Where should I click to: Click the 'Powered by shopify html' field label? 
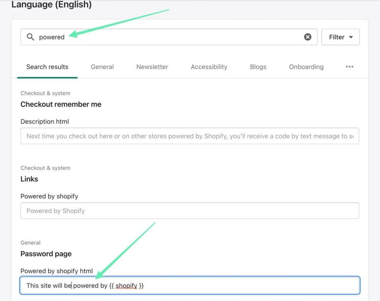coord(56,271)
